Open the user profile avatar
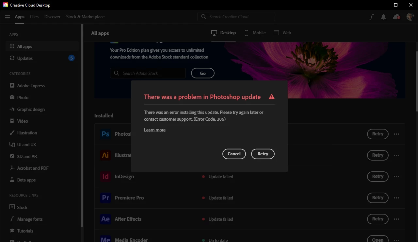This screenshot has width=418, height=242. 410,17
